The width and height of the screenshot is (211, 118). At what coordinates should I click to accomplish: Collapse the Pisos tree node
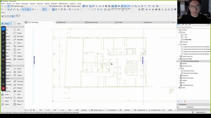pos(179,32)
